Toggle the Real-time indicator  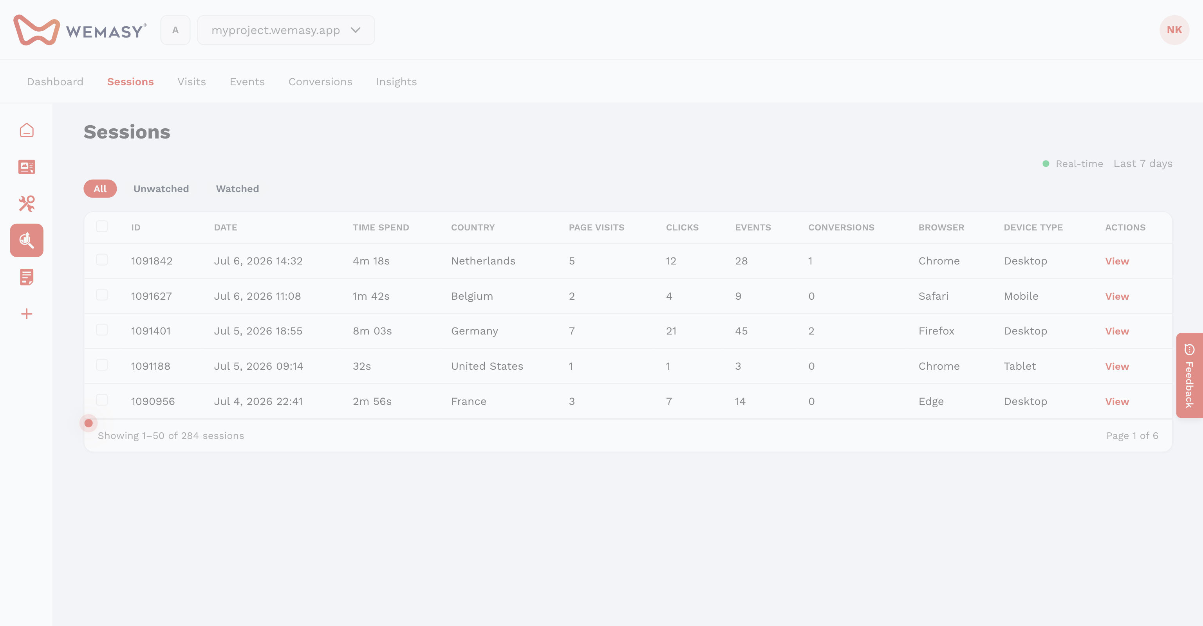tap(1073, 164)
